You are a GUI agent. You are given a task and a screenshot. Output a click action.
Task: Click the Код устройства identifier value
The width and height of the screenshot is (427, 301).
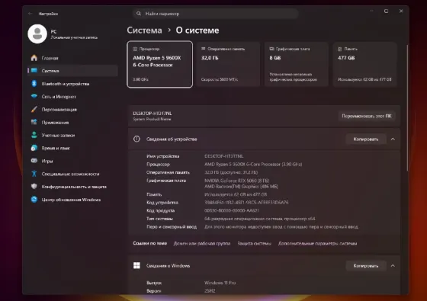(246, 202)
